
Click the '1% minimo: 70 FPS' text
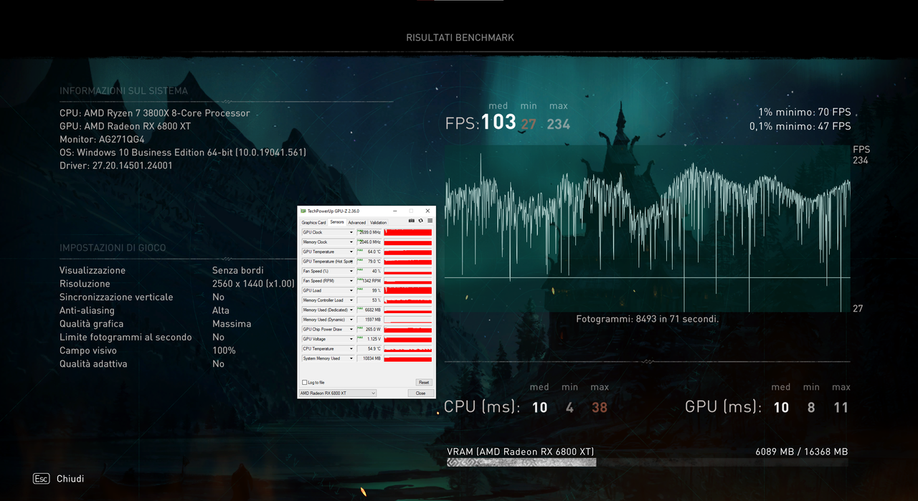805,113
